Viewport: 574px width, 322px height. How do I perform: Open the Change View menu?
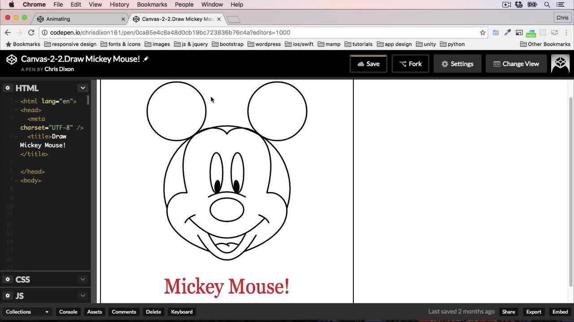pos(516,64)
